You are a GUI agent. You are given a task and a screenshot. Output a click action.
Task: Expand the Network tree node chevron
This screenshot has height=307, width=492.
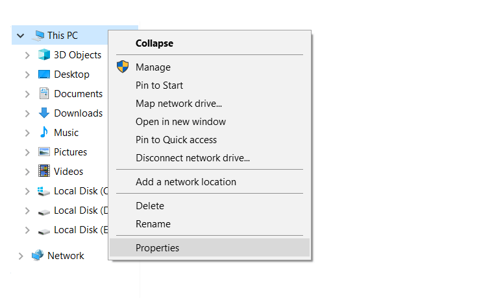(21, 256)
